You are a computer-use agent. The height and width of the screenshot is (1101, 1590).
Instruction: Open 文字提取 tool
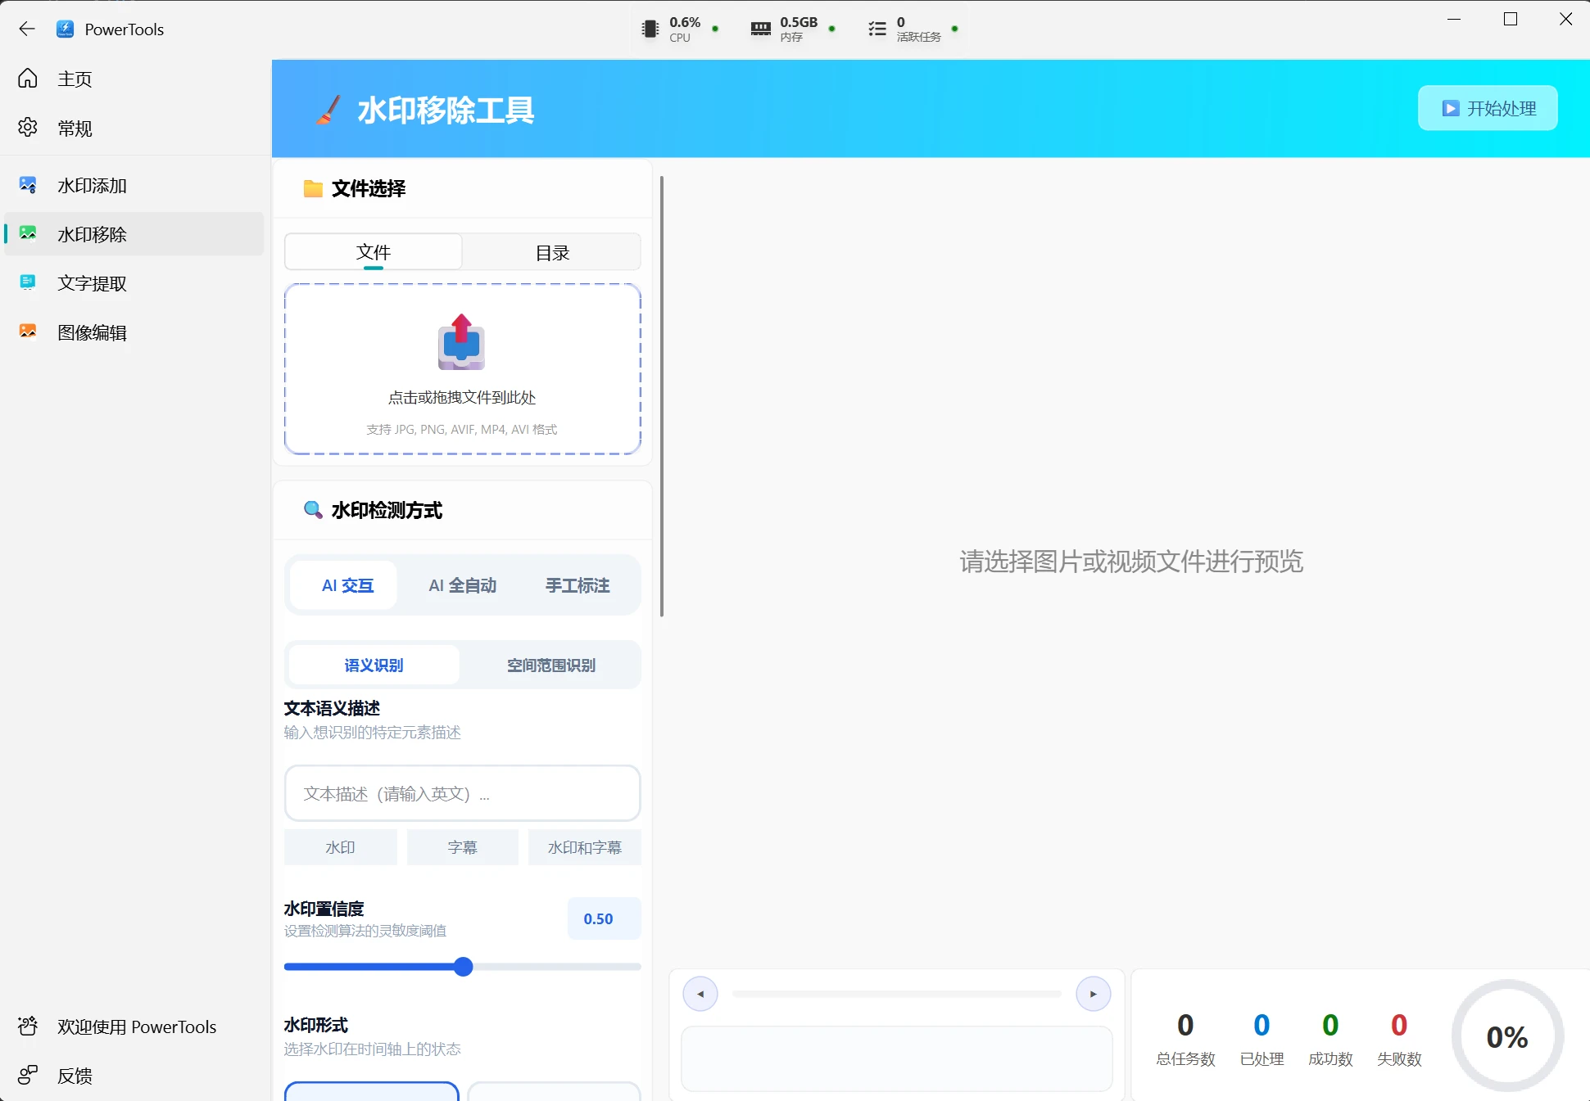(134, 283)
